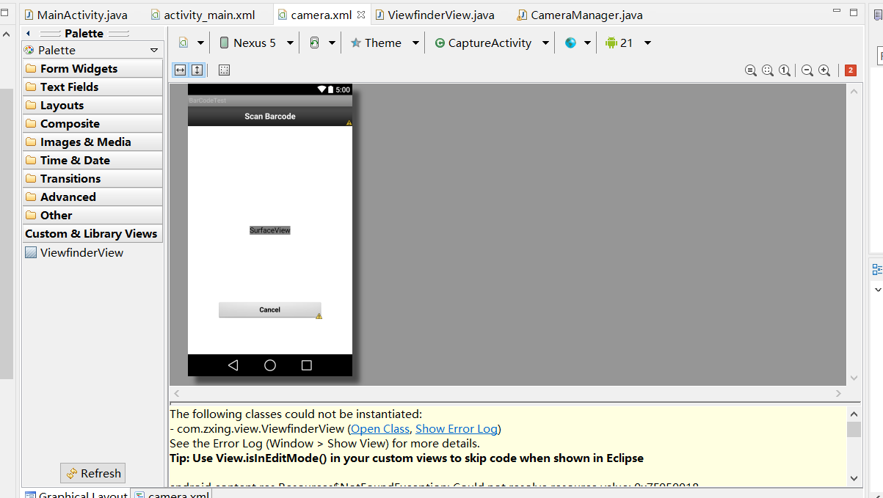
Task: Click the Refresh button
Action: point(92,473)
